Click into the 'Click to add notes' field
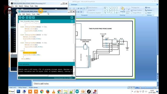Screen dimensions: 167x94 tap(95, 84)
